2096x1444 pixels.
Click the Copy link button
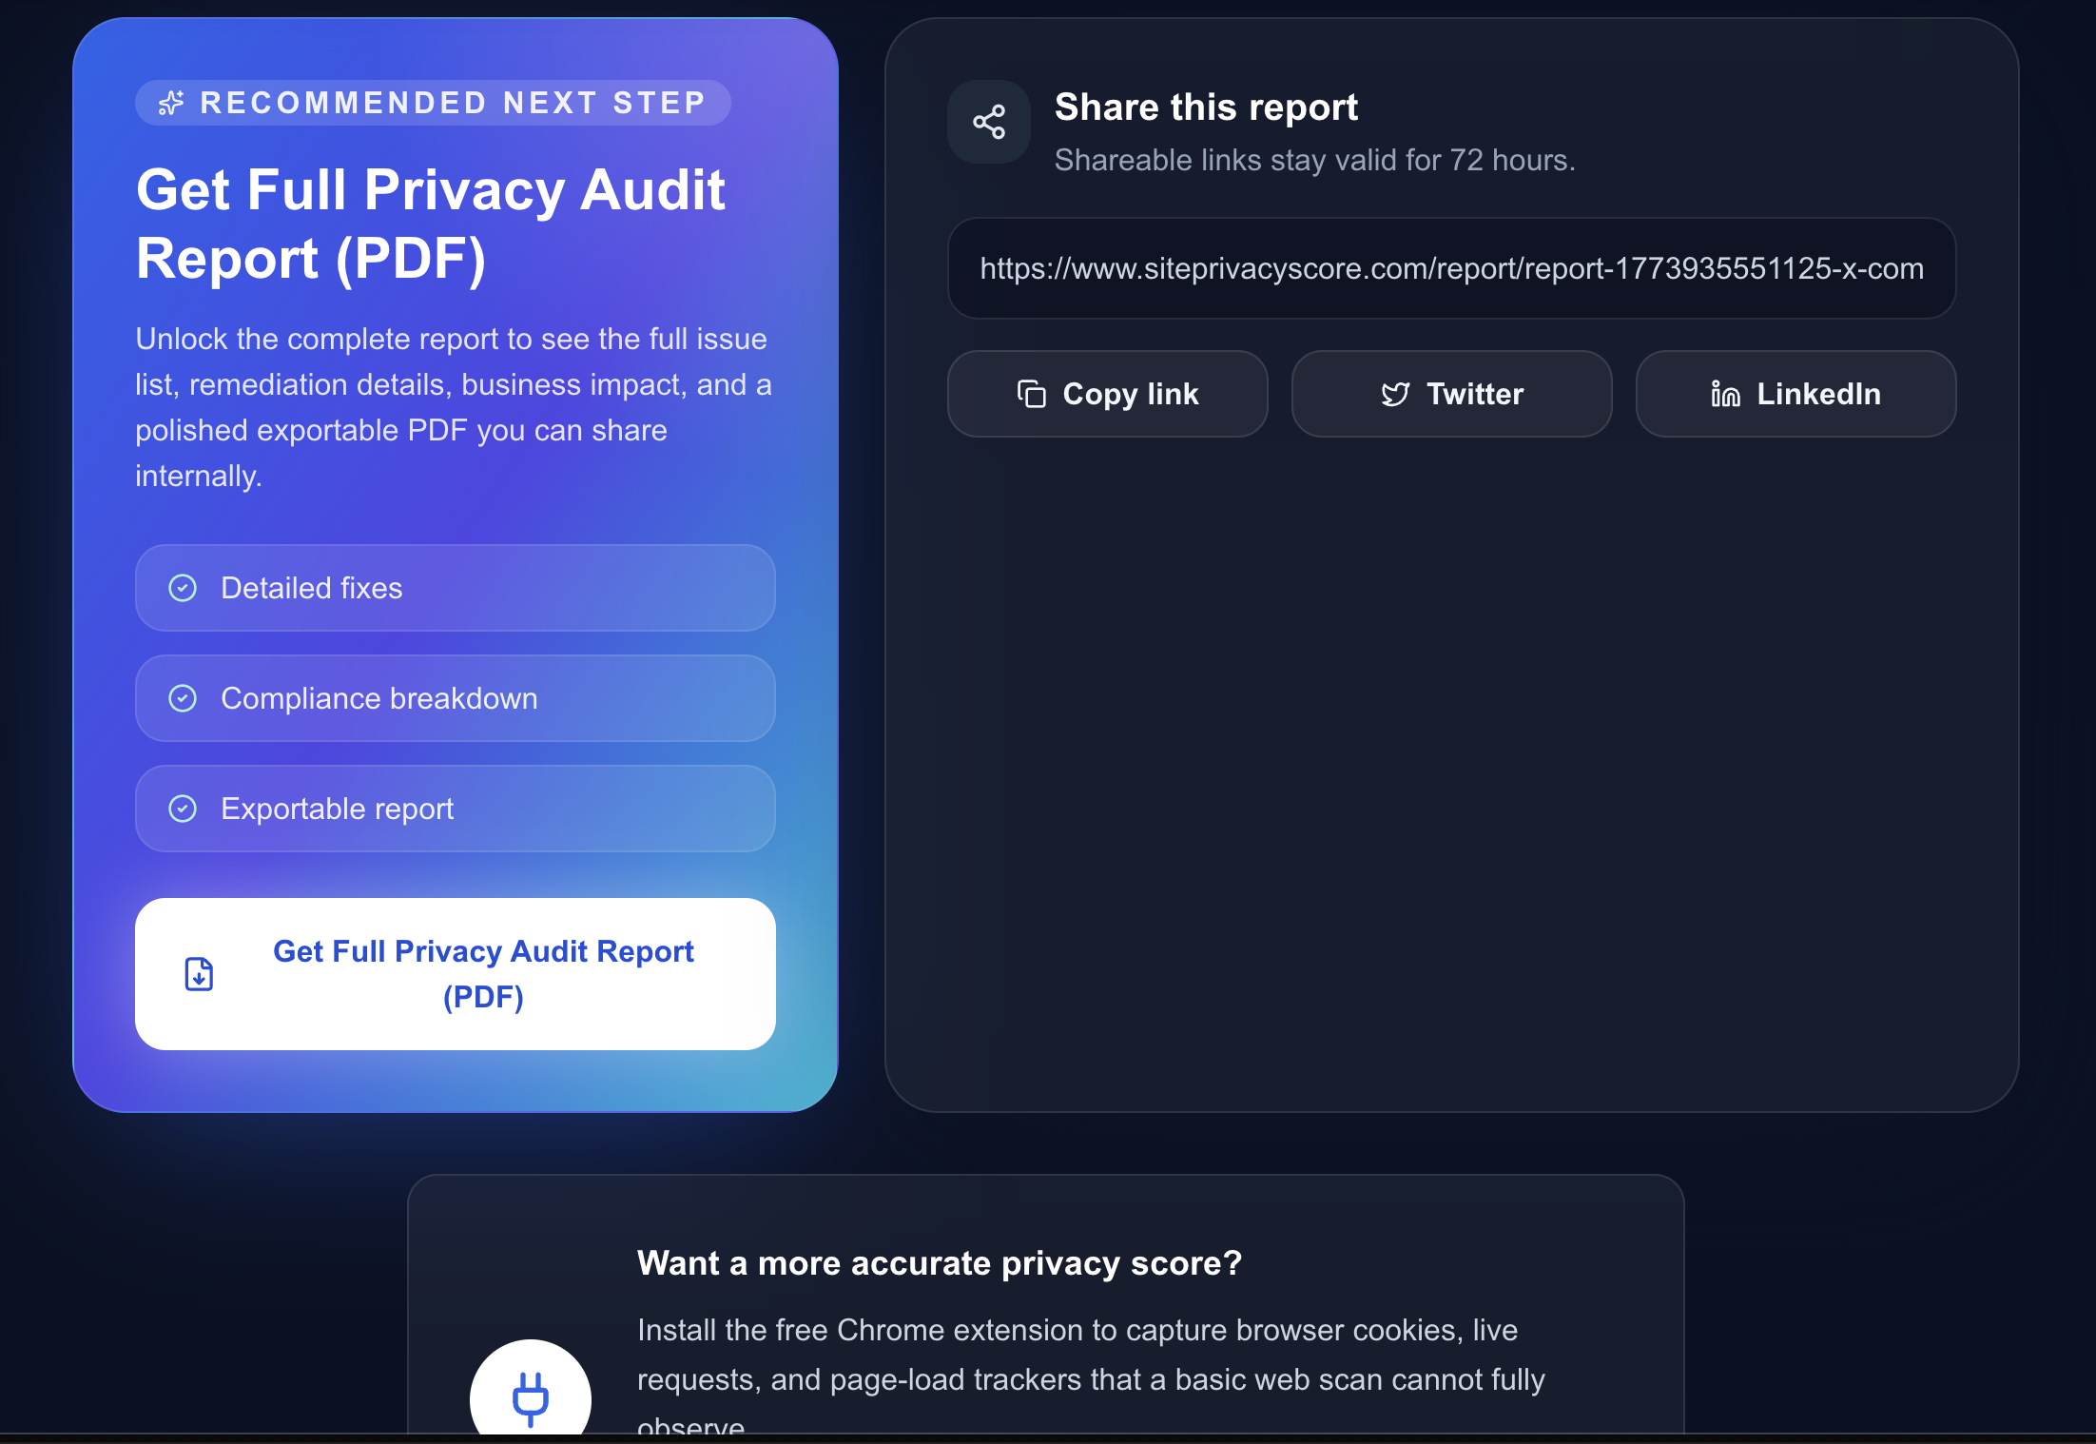[1107, 393]
